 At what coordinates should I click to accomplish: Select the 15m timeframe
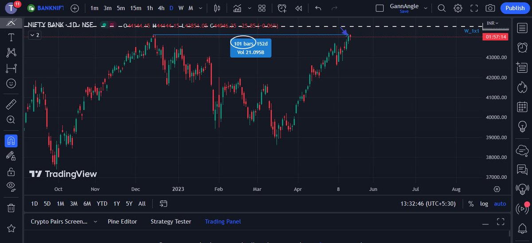point(136,8)
